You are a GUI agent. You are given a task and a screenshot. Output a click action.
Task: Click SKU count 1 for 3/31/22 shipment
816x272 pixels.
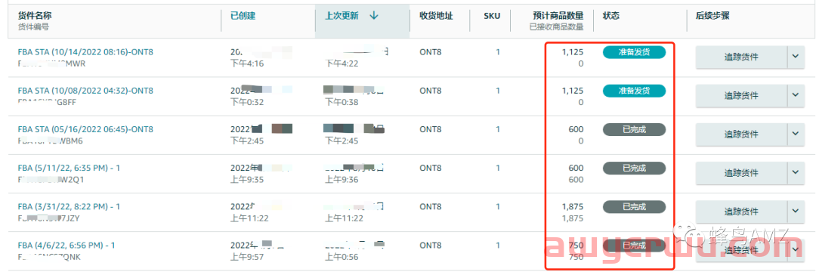tap(497, 206)
